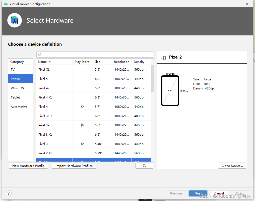255x201 pixels.
Task: Click the Android Studio logo in the header
Action: pos(15,20)
